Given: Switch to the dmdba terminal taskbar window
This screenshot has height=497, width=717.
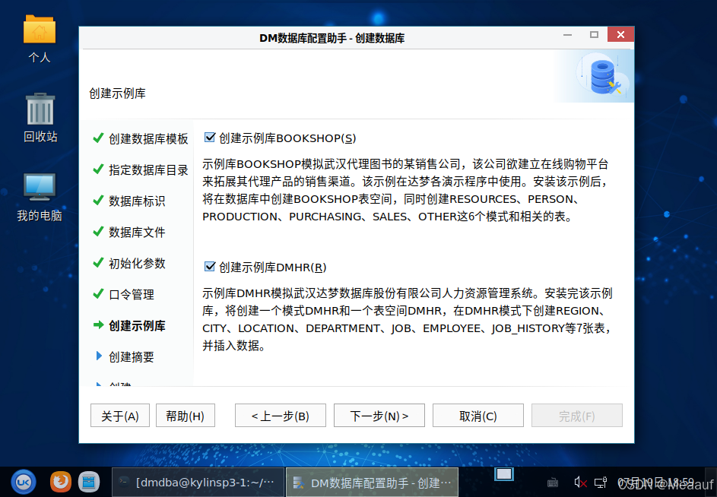Looking at the screenshot, I should pos(198,483).
